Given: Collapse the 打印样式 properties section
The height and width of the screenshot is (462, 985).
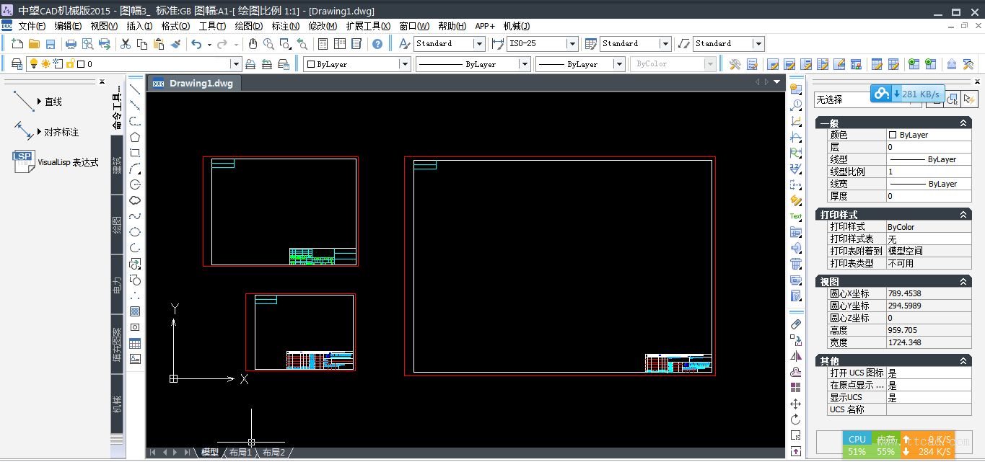Looking at the screenshot, I should coord(963,215).
